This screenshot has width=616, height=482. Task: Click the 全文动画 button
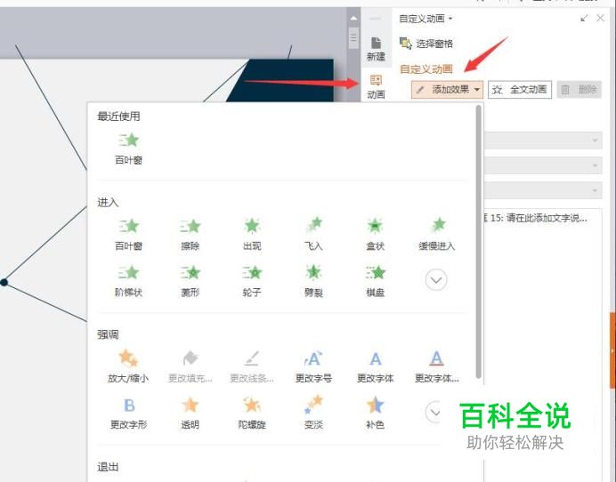[519, 90]
